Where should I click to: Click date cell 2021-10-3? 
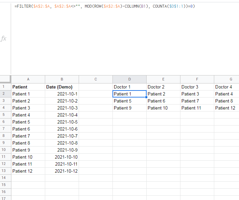pyautogui.click(x=62, y=108)
